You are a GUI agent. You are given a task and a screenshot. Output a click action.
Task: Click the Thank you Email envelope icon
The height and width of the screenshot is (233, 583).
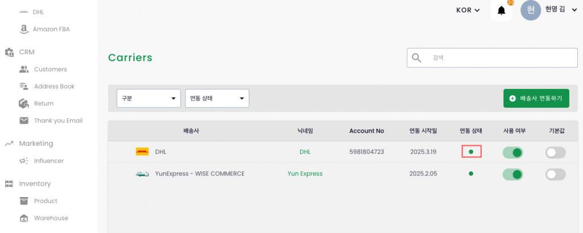(x=24, y=121)
